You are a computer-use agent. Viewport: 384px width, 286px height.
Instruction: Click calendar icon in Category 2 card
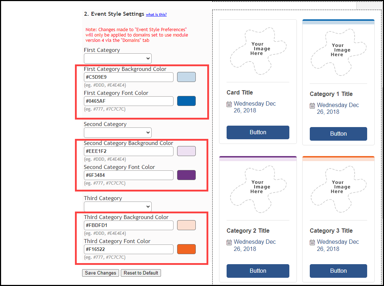(229, 242)
